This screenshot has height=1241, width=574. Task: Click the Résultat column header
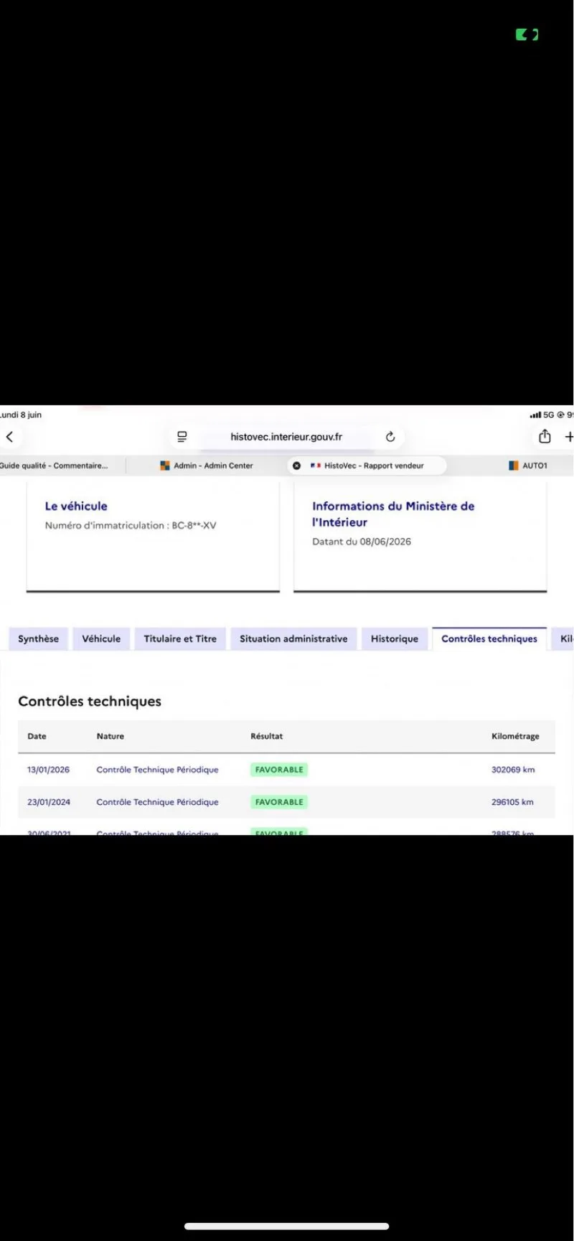pyautogui.click(x=267, y=736)
